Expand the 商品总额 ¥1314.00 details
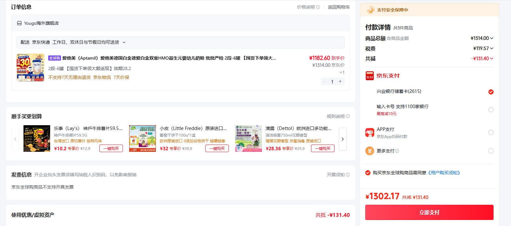The image size is (511, 226). 492,38
